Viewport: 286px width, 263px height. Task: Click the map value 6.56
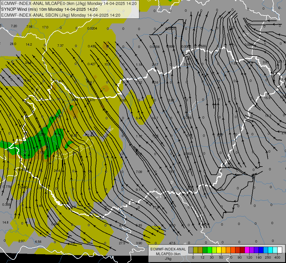(x=38, y=242)
